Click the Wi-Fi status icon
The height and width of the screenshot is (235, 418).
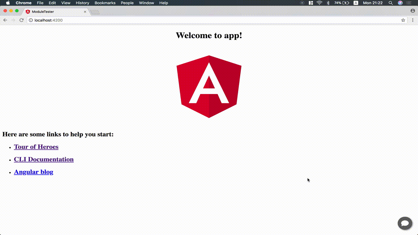point(319,3)
